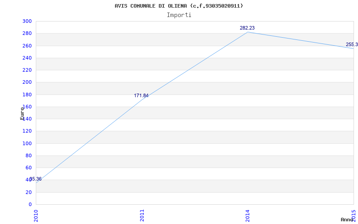Select the 282.23 data label
Viewport: 358px width, 224px height.
tap(247, 28)
